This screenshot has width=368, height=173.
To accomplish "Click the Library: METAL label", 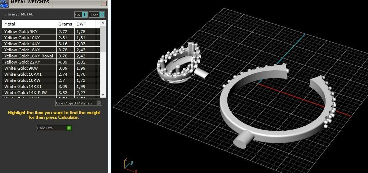I will (x=19, y=14).
